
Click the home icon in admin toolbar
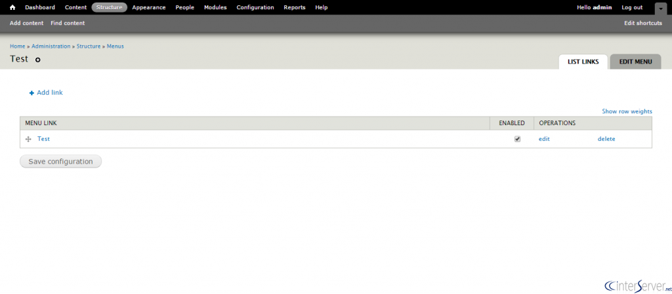(12, 7)
